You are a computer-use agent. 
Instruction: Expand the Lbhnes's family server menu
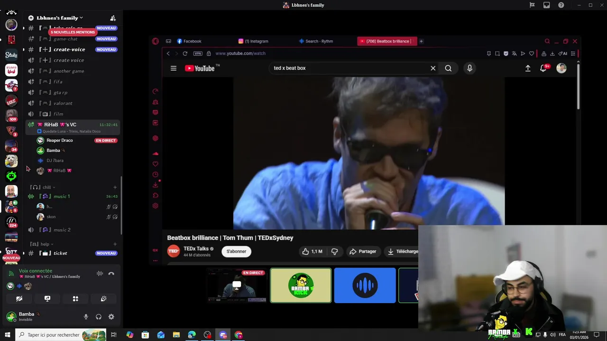click(x=60, y=18)
